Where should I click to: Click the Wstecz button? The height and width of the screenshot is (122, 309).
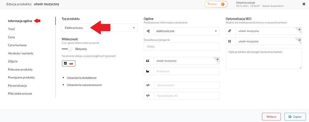(x=271, y=116)
